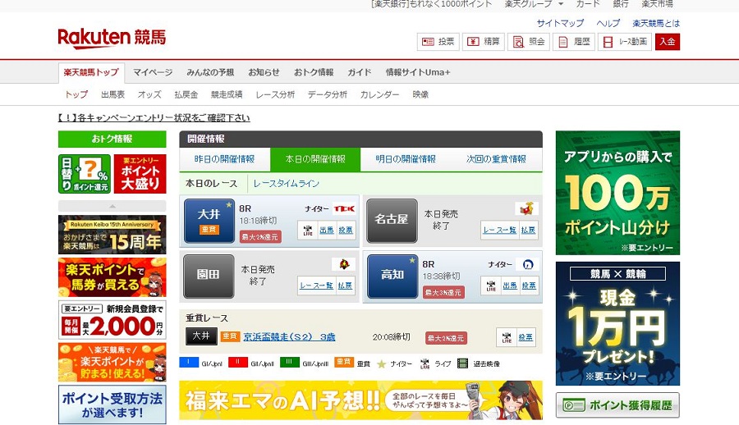Open おトク情報 in main navigation
Image resolution: width=739 pixels, height=425 pixels.
(x=314, y=72)
